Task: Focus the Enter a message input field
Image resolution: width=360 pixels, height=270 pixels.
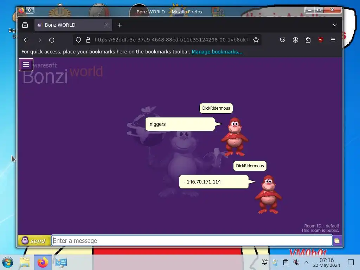Action: (192, 240)
